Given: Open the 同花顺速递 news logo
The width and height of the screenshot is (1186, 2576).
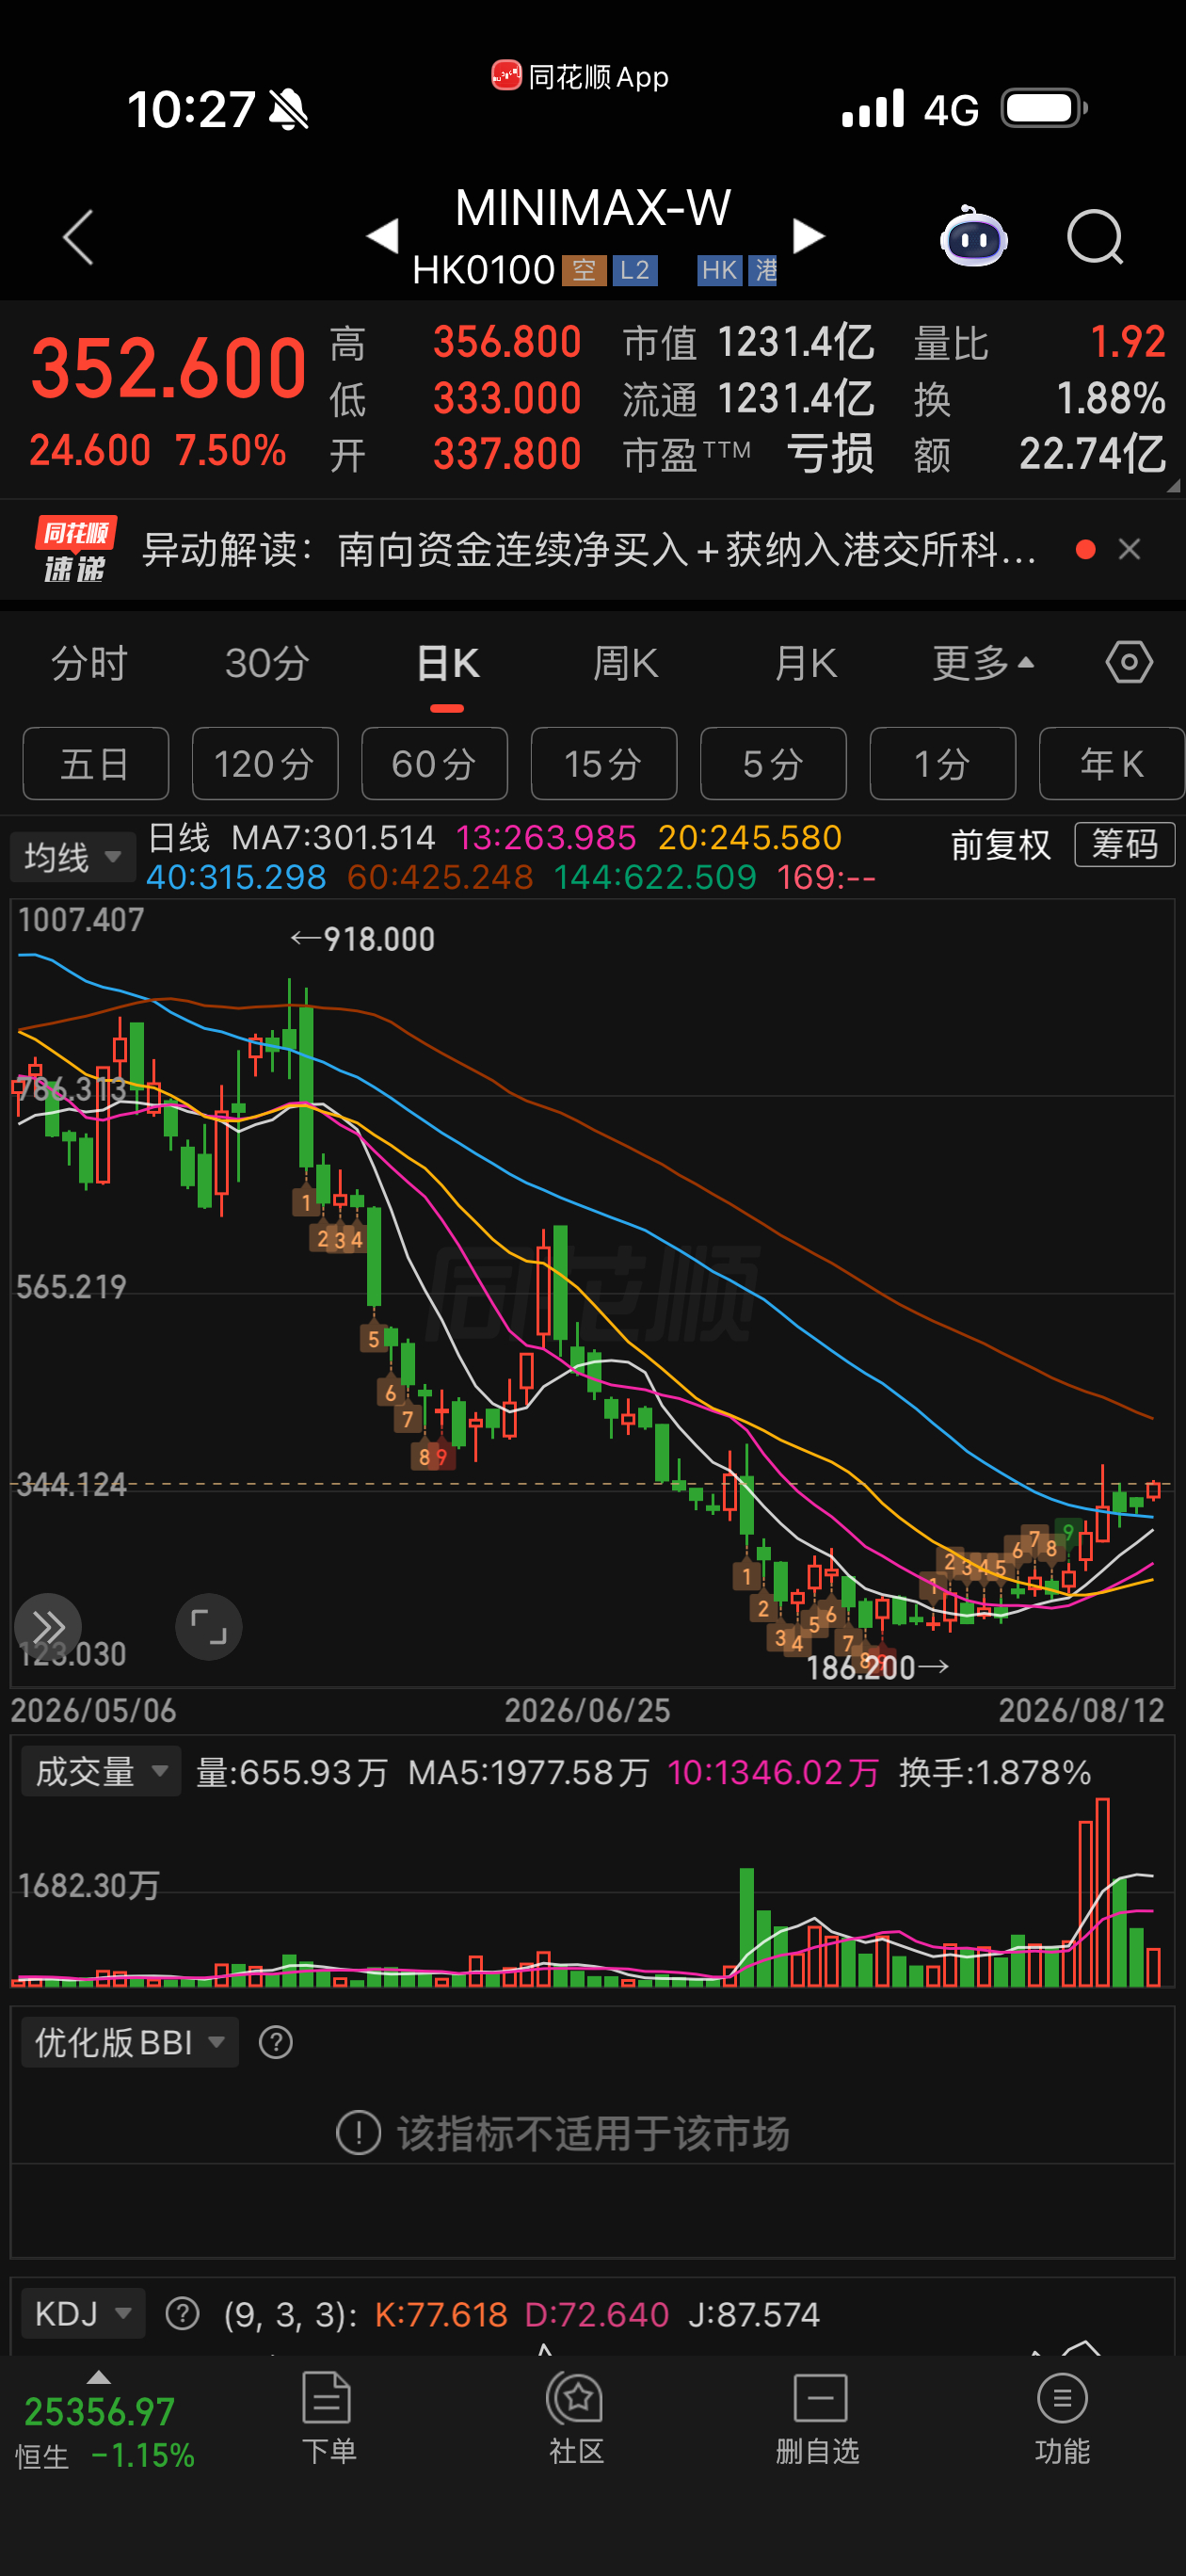Looking at the screenshot, I should click(x=75, y=549).
